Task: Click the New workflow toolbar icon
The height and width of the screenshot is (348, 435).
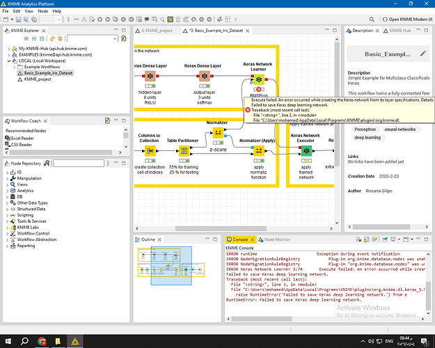Action: coord(6,19)
